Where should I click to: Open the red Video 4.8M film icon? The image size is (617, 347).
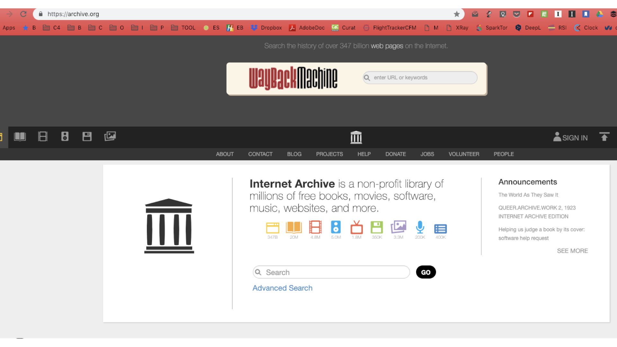tap(315, 227)
